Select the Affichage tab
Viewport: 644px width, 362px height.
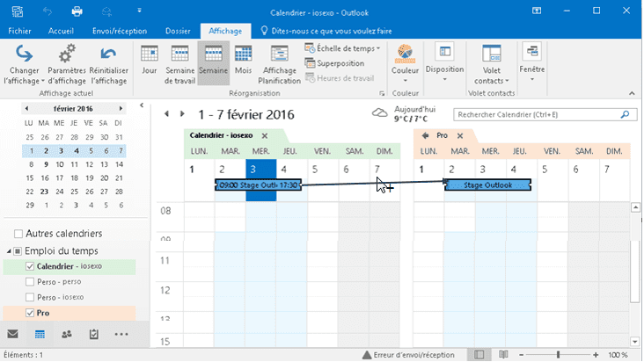[x=225, y=31]
